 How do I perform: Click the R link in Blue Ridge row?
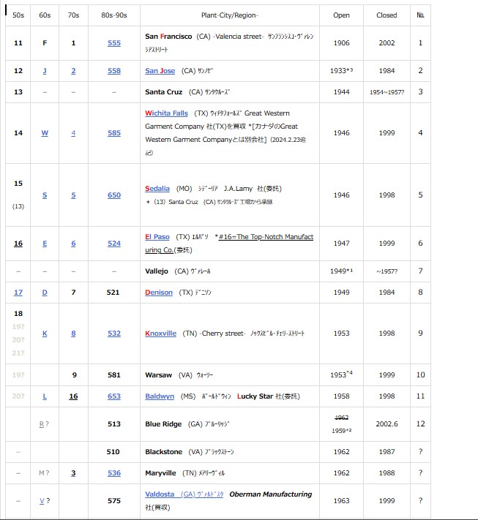point(42,424)
